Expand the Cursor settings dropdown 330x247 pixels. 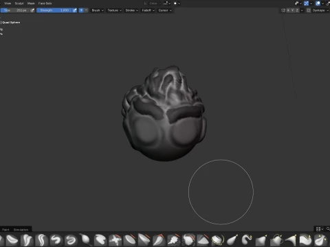point(165,10)
